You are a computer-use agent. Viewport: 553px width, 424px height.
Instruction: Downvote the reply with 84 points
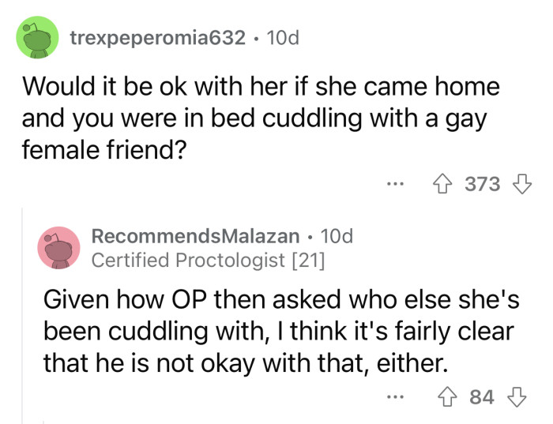coord(517,397)
